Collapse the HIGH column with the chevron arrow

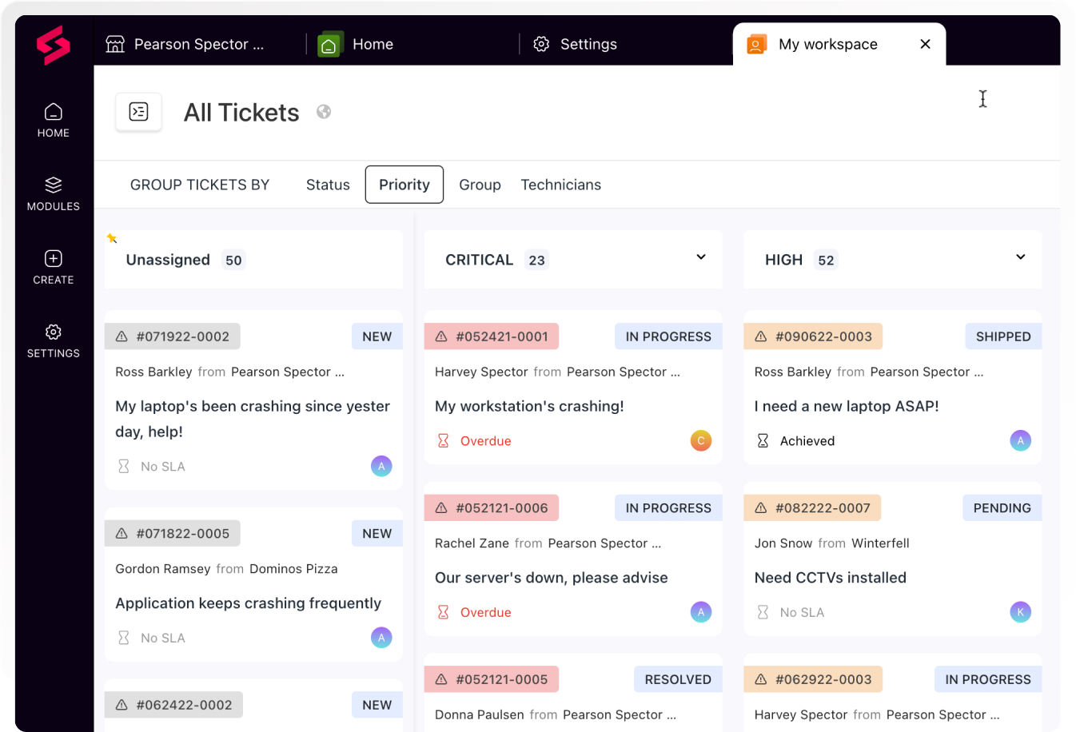1020,257
